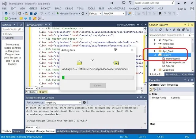Click the Categorized view icon in Properties
This screenshot has width=196, height=139.
[x=151, y=89]
